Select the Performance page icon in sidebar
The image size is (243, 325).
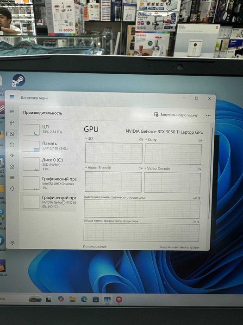click(x=12, y=134)
